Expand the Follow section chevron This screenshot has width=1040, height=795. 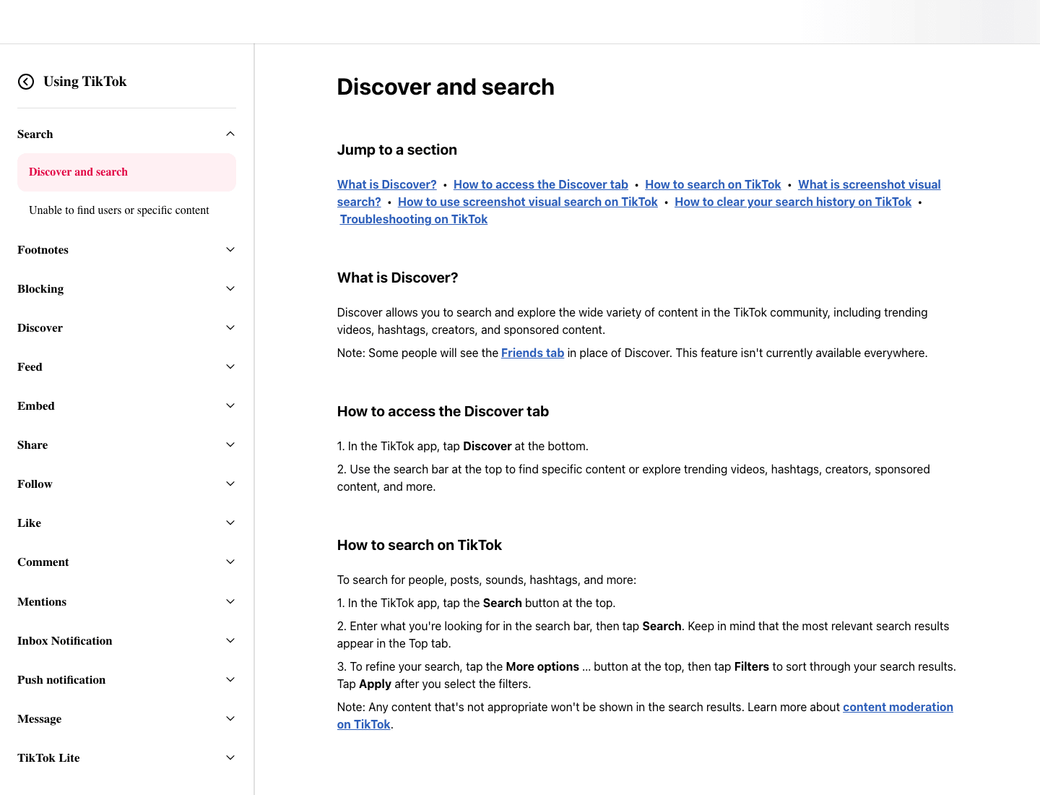(x=230, y=484)
